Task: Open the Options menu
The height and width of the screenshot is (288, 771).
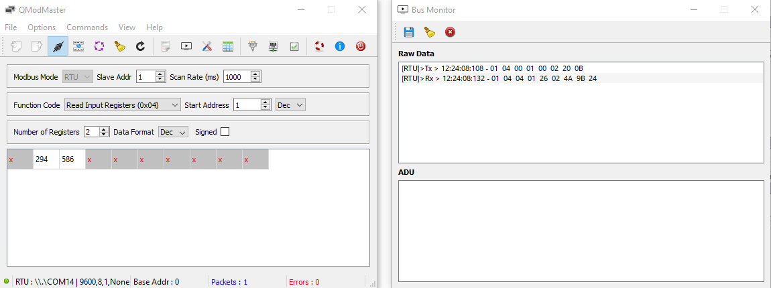Action: [x=42, y=27]
